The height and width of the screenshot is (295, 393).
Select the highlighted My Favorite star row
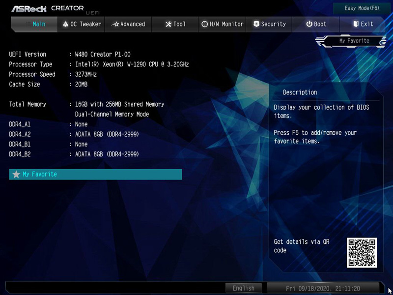[x=95, y=175]
